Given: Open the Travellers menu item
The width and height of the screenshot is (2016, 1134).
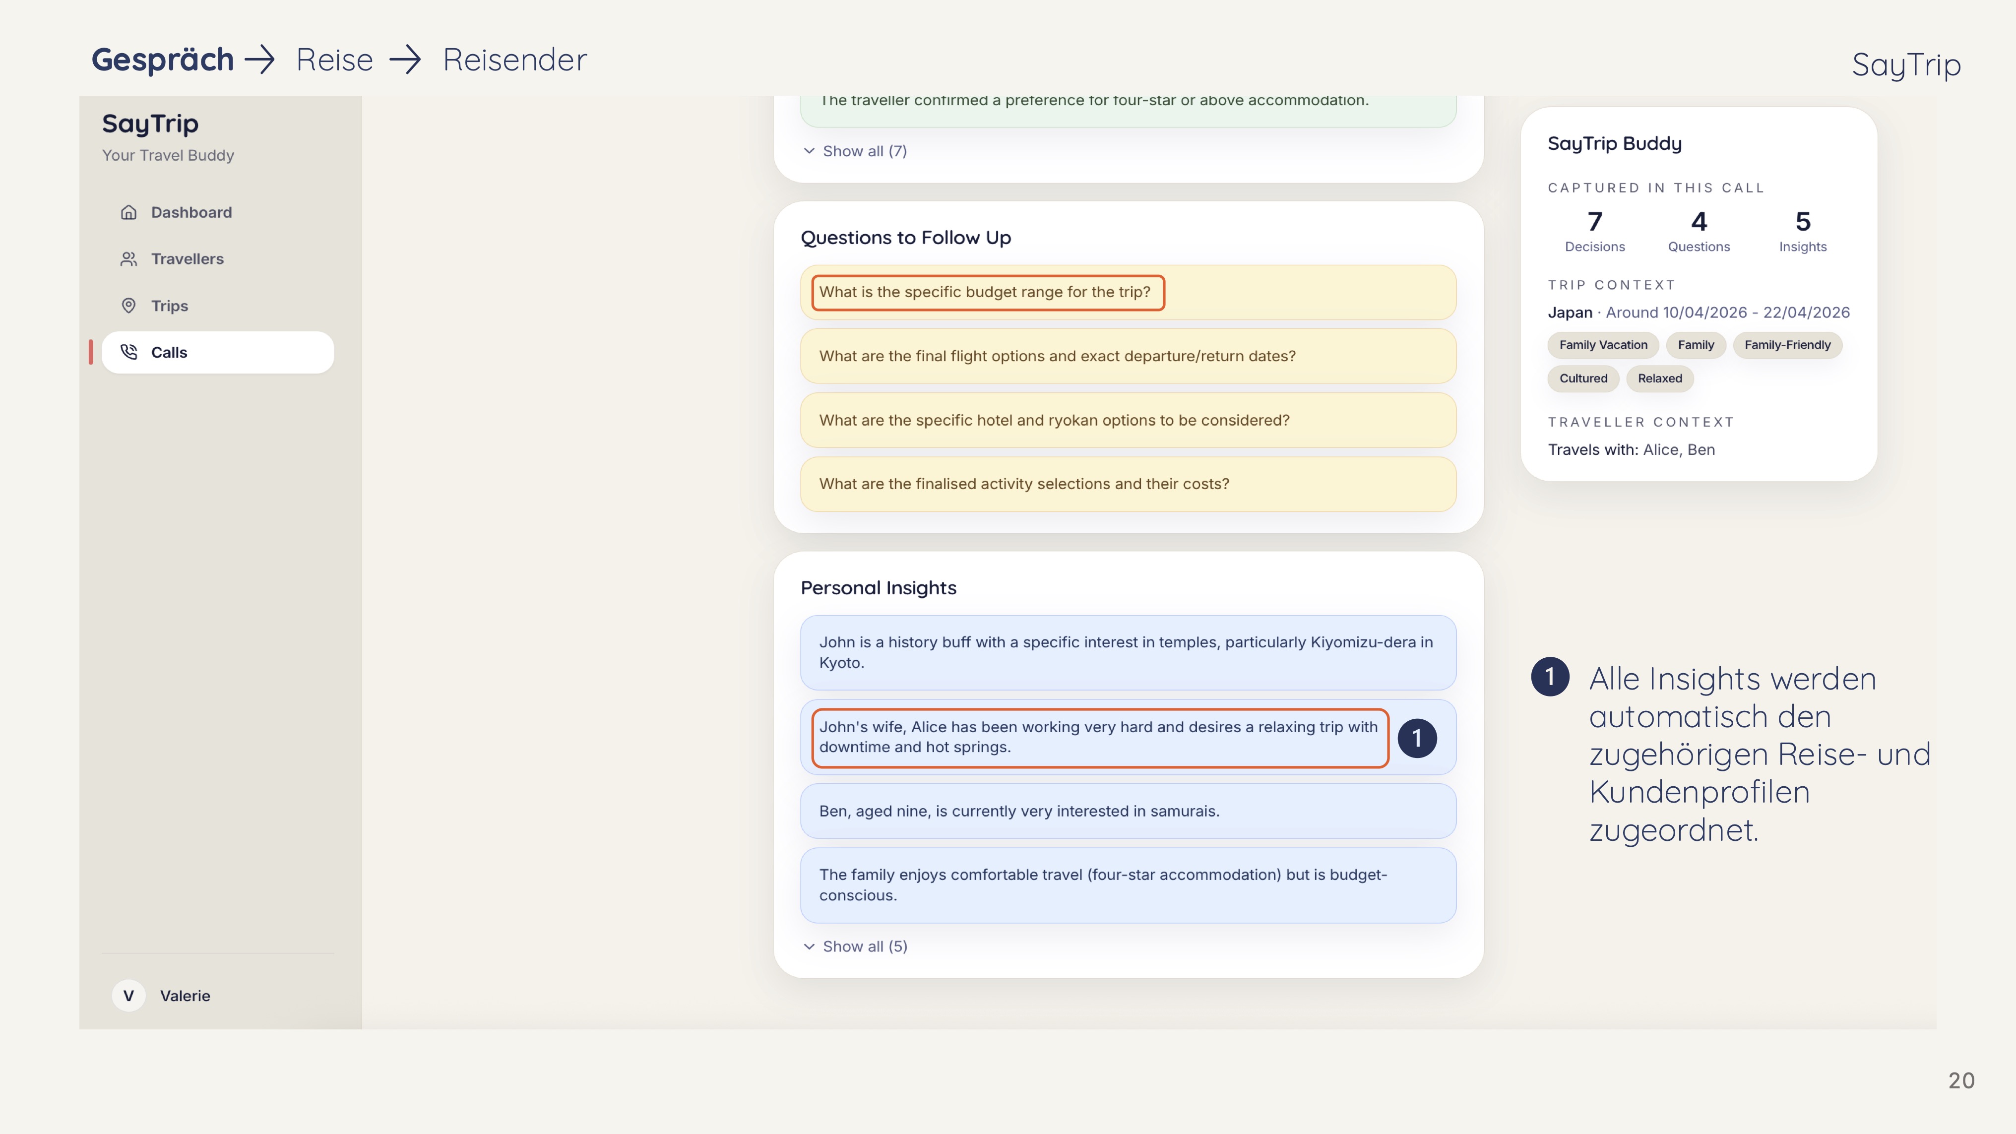Looking at the screenshot, I should point(187,259).
